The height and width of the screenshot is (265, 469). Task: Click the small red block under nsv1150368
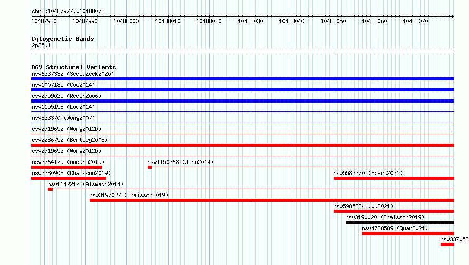pyautogui.click(x=150, y=167)
